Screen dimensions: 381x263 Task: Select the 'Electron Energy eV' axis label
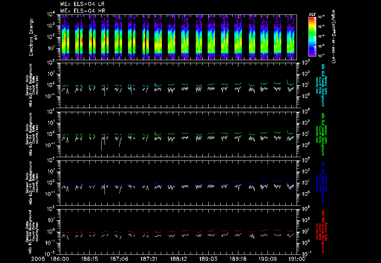[33, 37]
